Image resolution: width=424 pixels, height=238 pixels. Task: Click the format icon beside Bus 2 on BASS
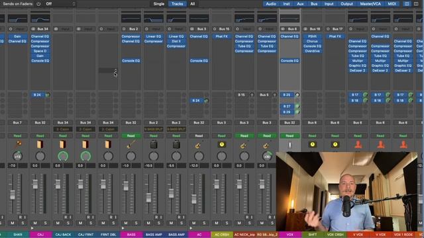pos(124,29)
